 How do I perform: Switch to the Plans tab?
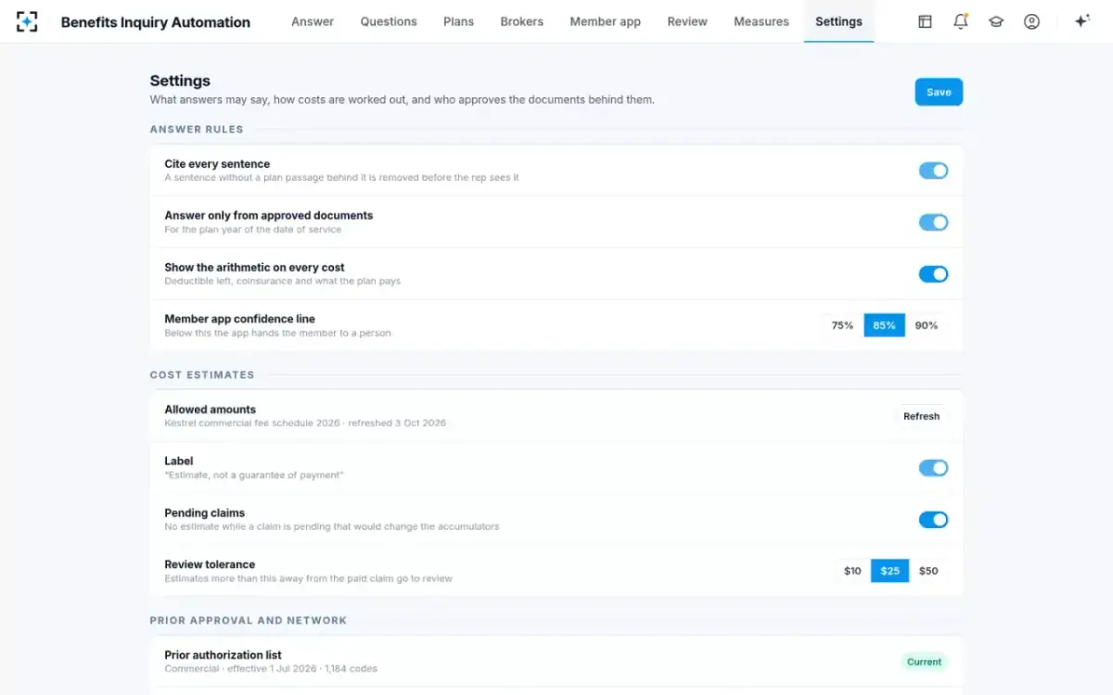coord(458,21)
